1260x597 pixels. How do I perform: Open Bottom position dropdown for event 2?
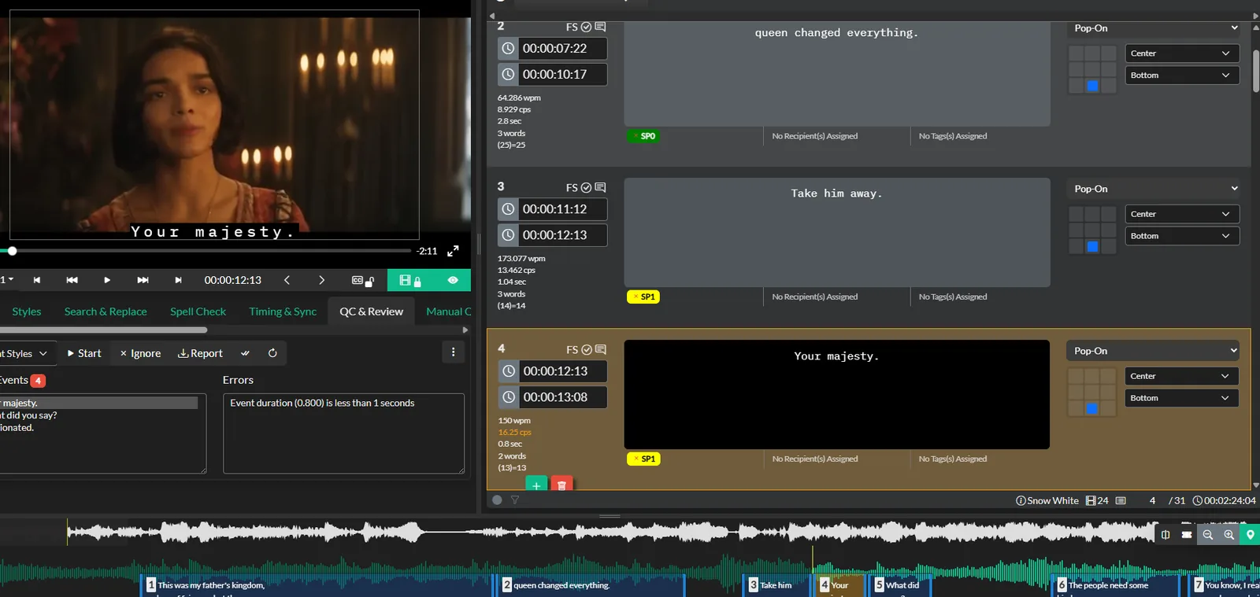[x=1182, y=76]
